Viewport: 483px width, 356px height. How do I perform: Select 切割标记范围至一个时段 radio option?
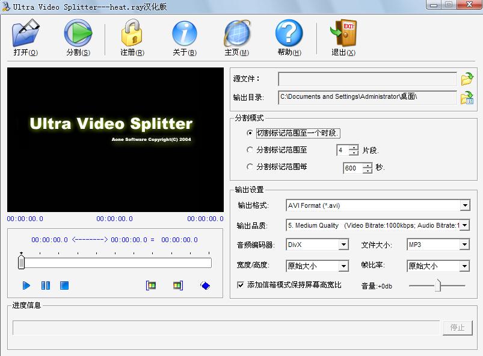tap(250, 133)
